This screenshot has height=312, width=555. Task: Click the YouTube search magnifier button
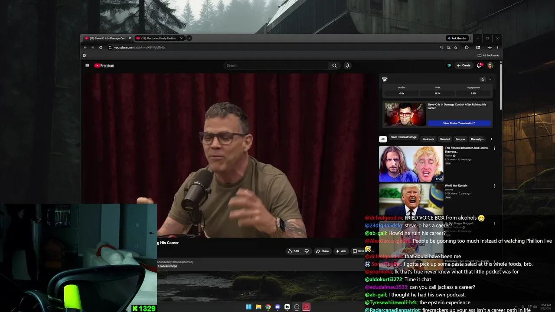pos(334,65)
